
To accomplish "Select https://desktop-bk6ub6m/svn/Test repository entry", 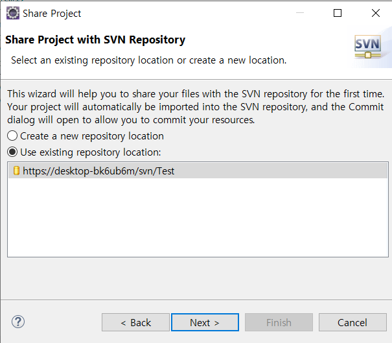I will click(x=198, y=171).
